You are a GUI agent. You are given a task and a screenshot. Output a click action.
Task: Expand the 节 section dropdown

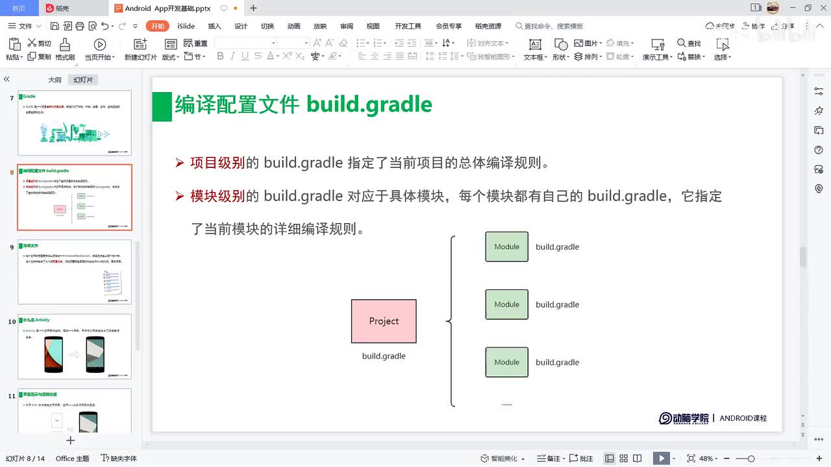(x=195, y=56)
